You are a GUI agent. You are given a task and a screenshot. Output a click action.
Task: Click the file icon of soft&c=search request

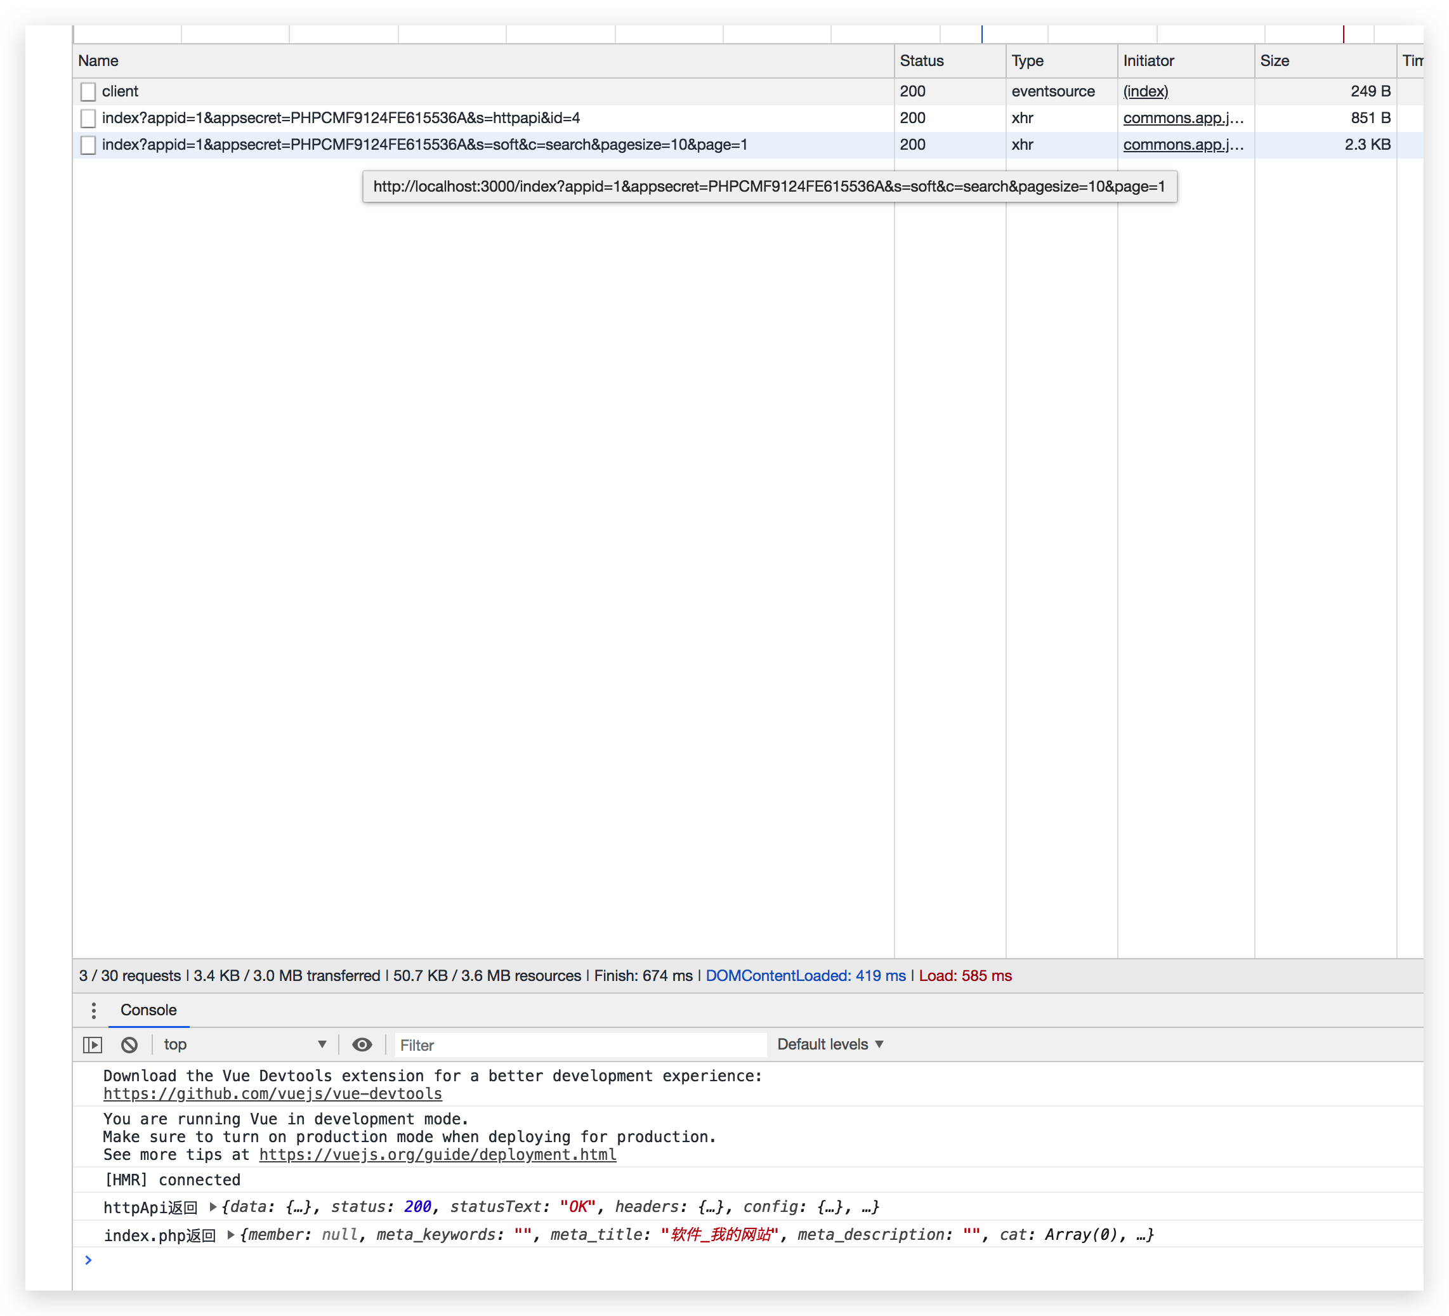click(x=88, y=145)
